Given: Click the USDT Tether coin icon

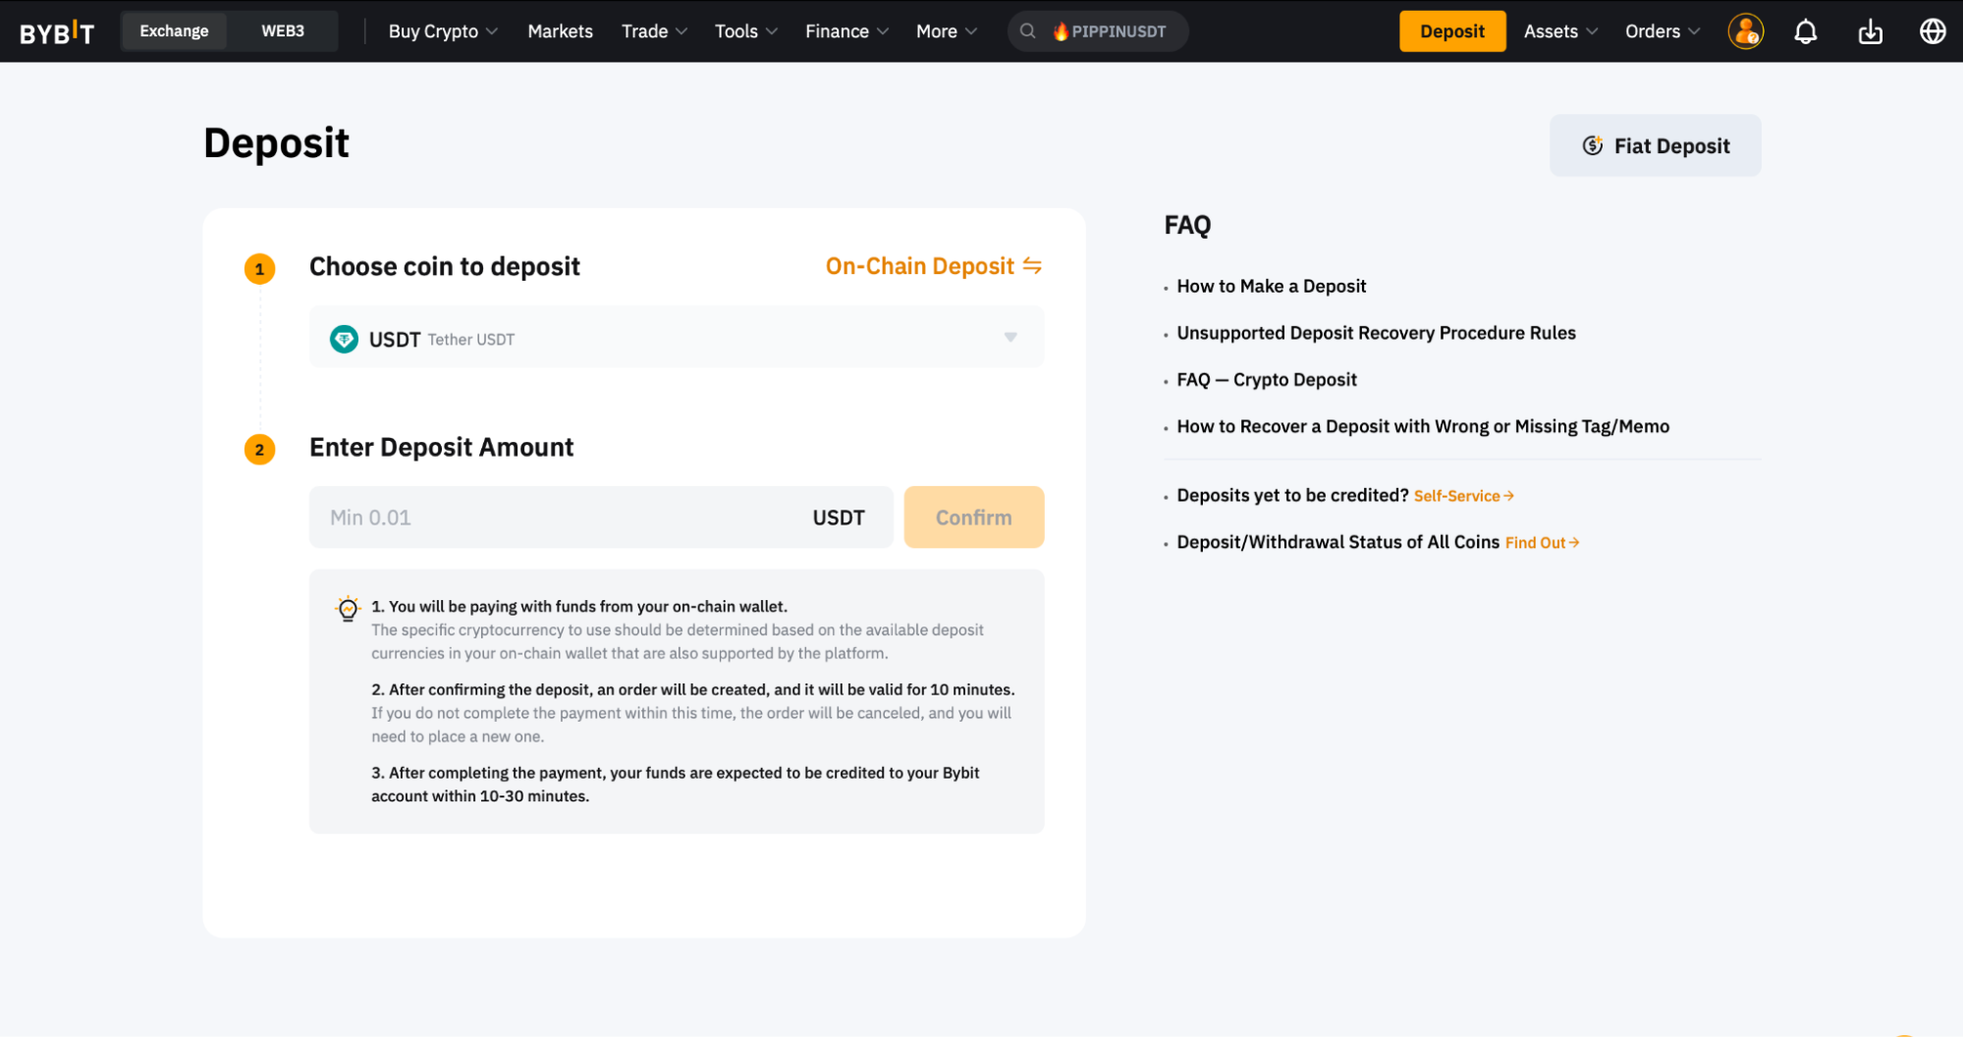Looking at the screenshot, I should pos(344,339).
